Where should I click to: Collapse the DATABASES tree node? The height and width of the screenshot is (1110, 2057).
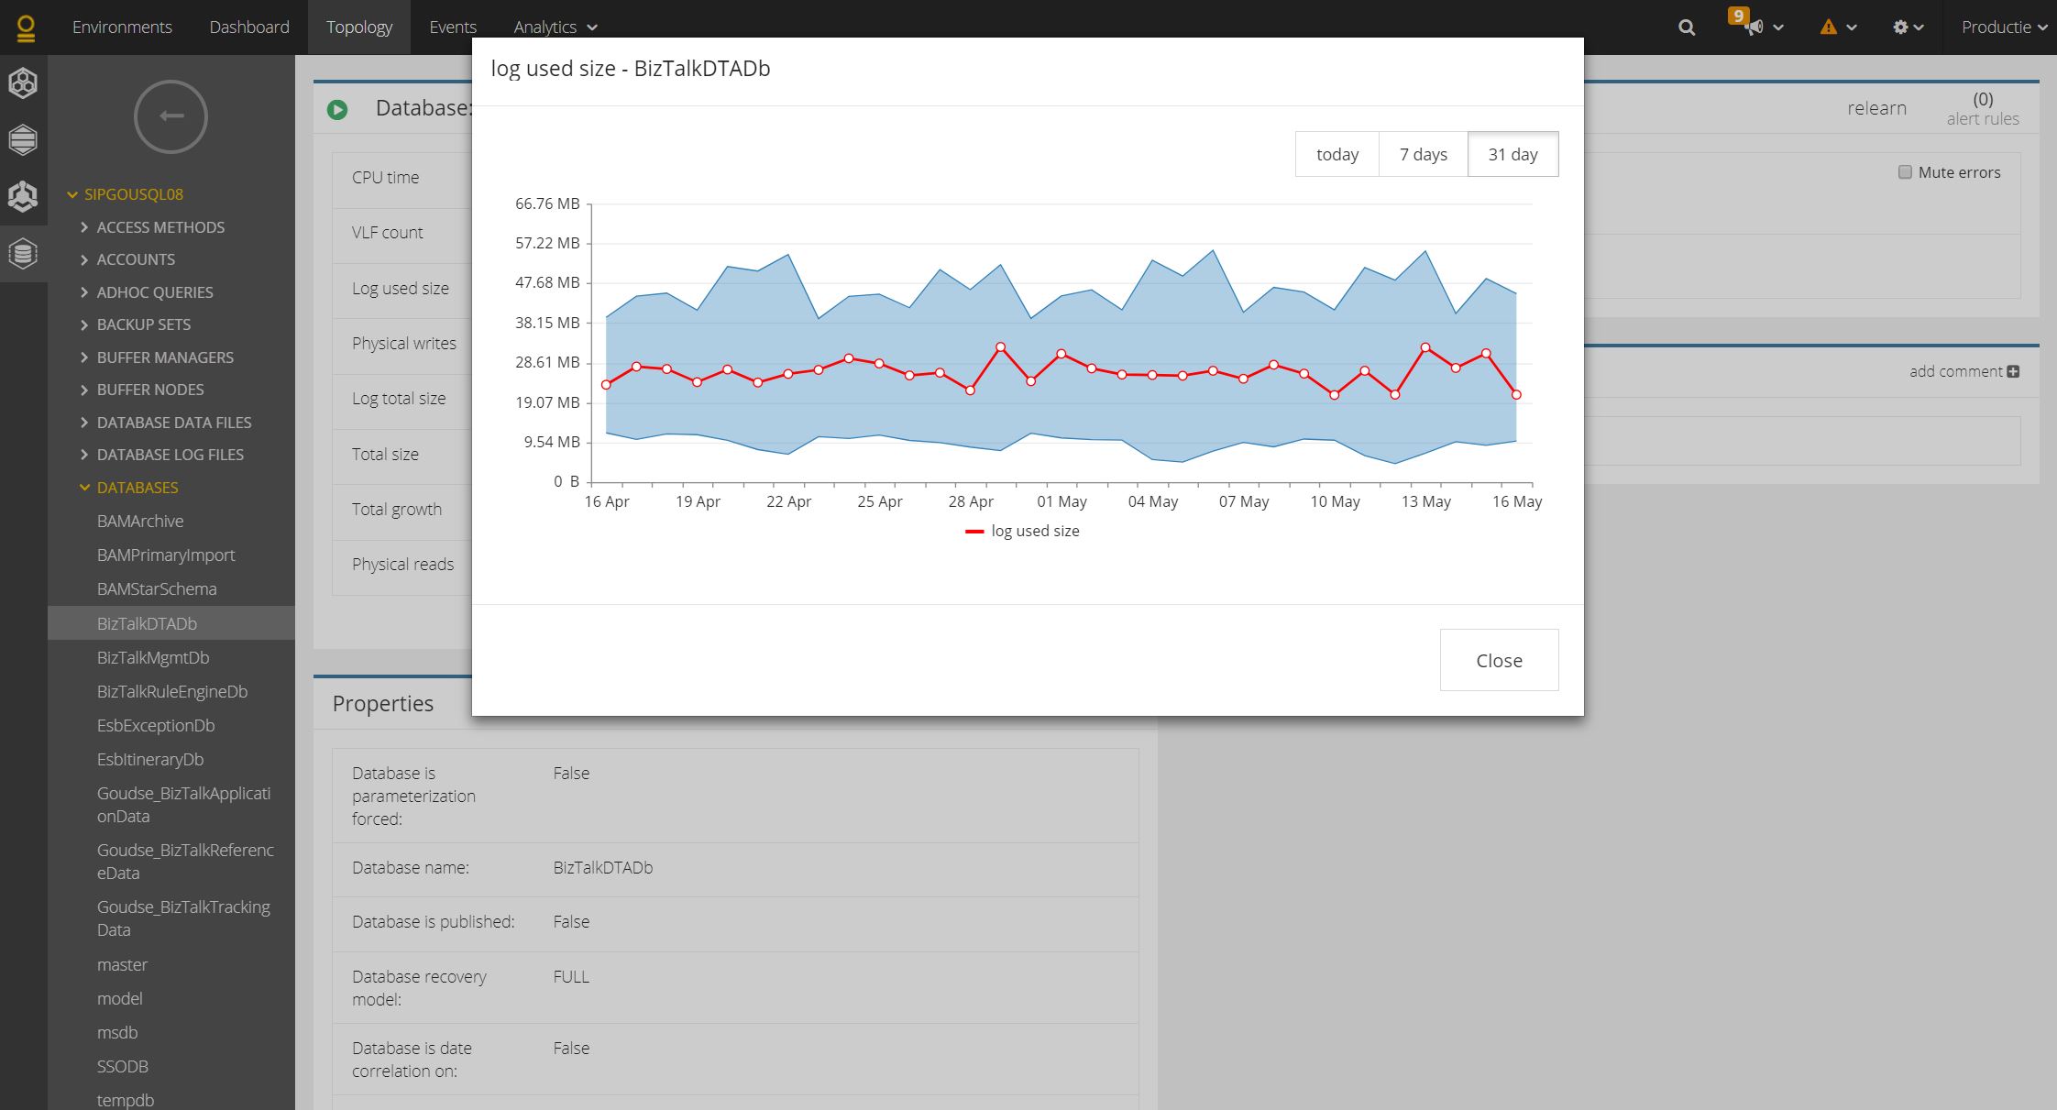coord(84,488)
